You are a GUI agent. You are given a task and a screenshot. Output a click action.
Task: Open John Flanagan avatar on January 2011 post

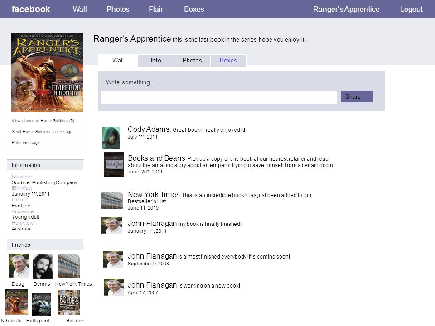point(112,225)
